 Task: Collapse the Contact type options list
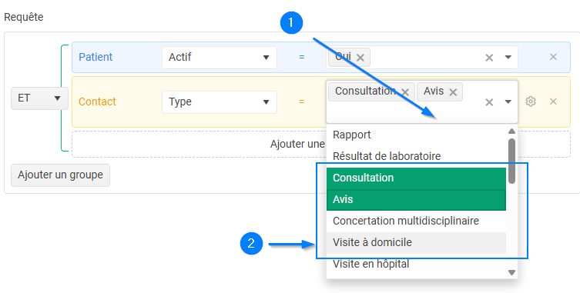point(508,102)
